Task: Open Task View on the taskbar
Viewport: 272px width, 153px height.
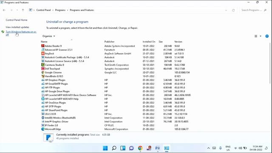Action: pyautogui.click(x=123, y=148)
